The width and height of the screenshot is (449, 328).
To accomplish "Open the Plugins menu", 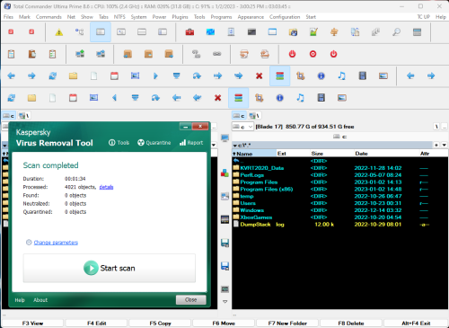I will click(x=180, y=17).
